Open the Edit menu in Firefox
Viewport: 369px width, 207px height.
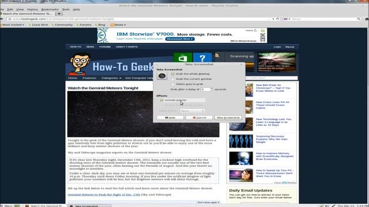pyautogui.click(x=10, y=9)
